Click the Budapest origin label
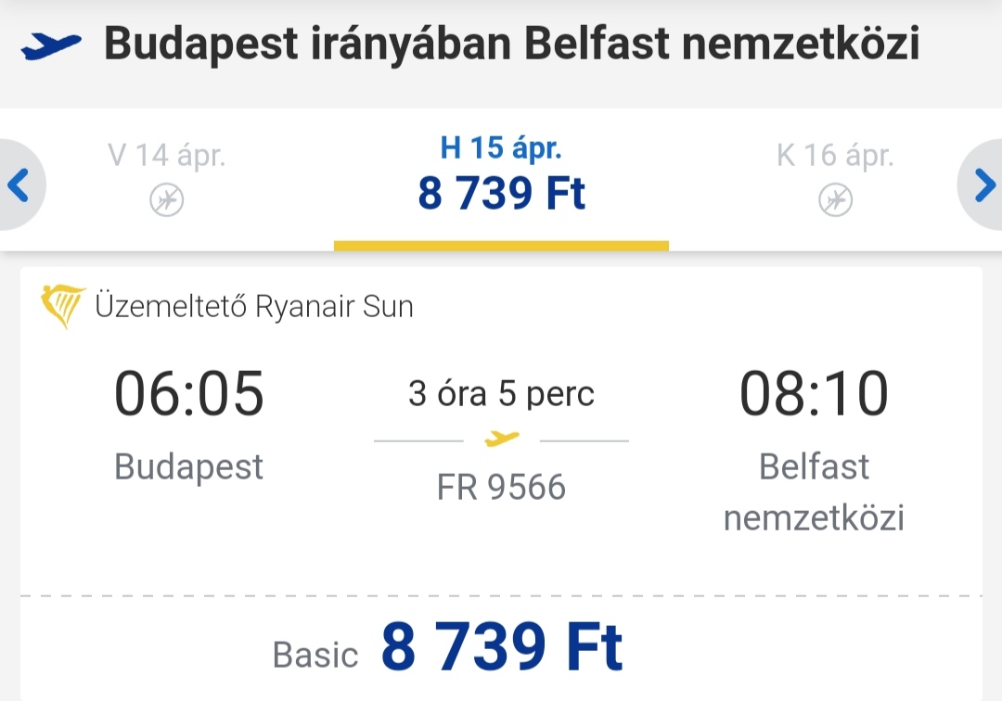 188,467
